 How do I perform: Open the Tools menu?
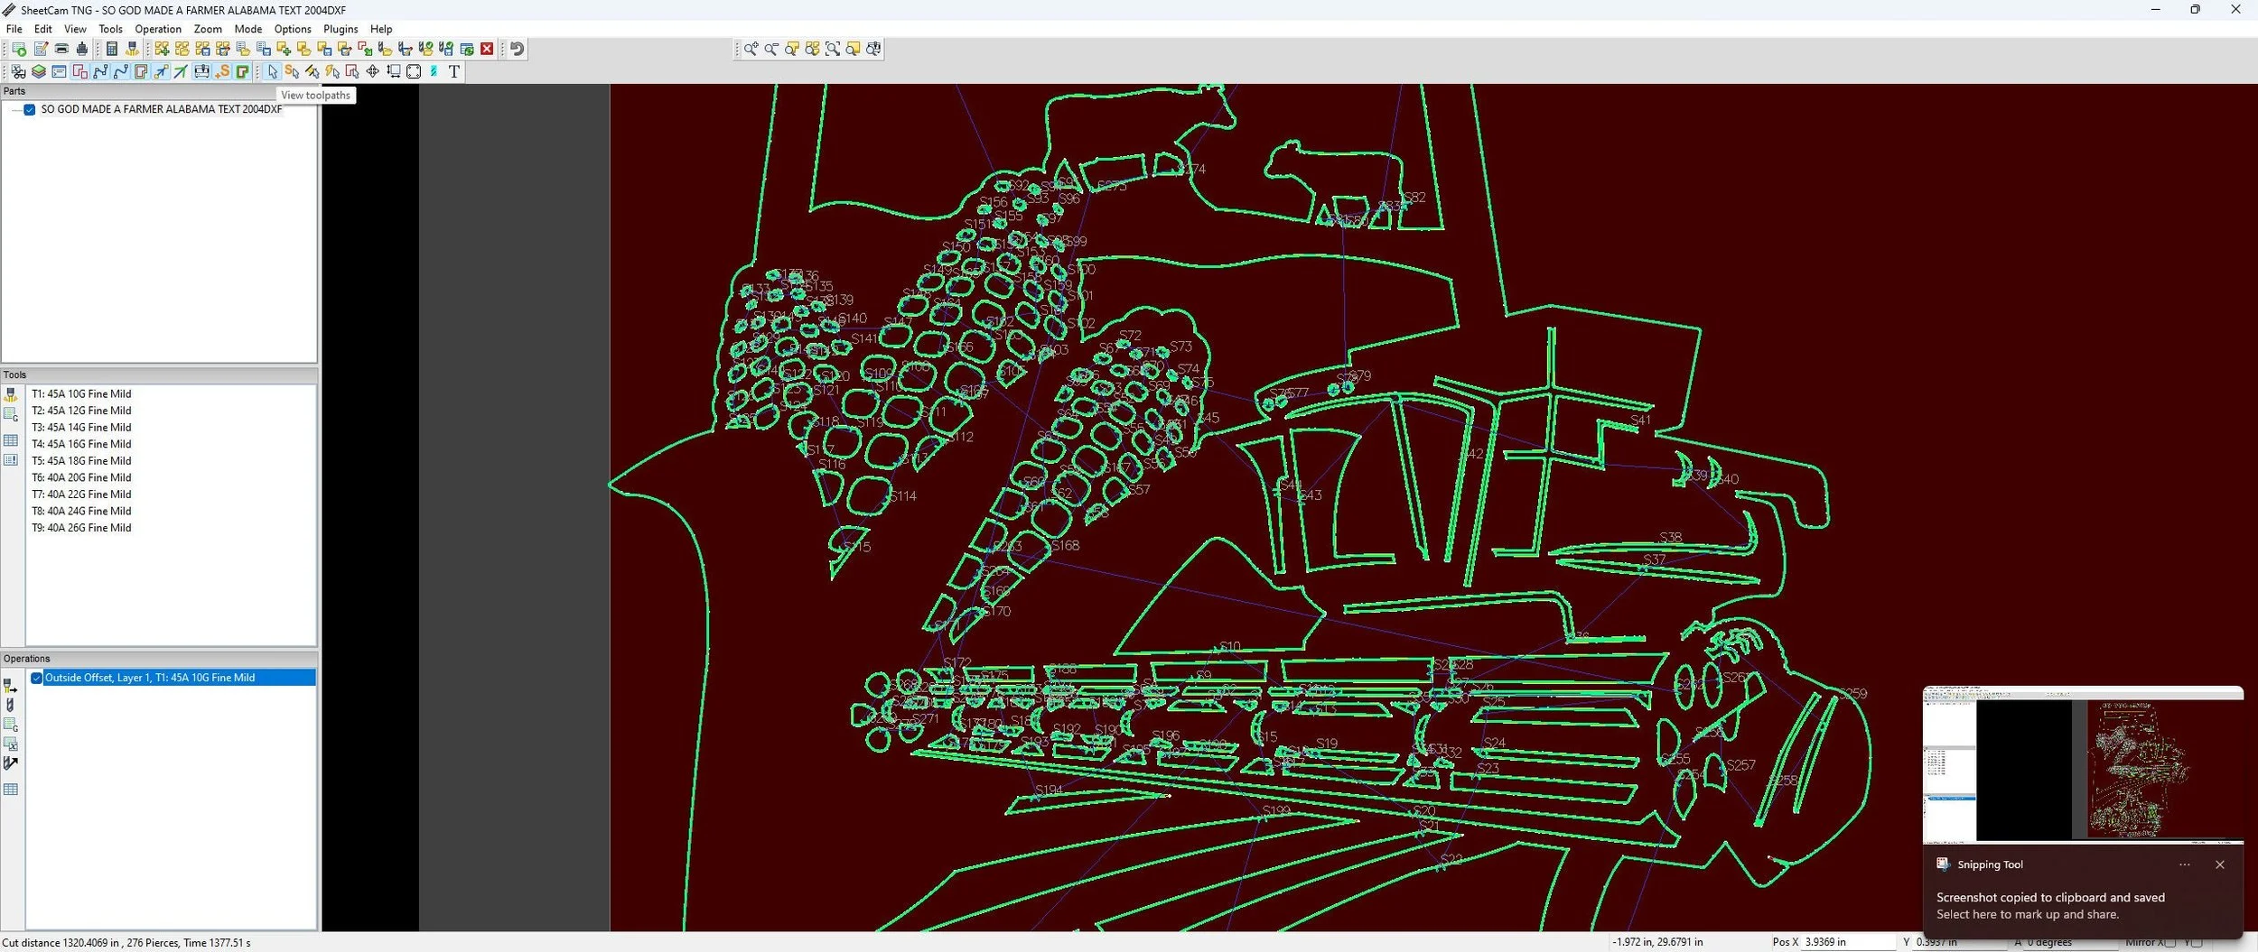[x=110, y=29]
